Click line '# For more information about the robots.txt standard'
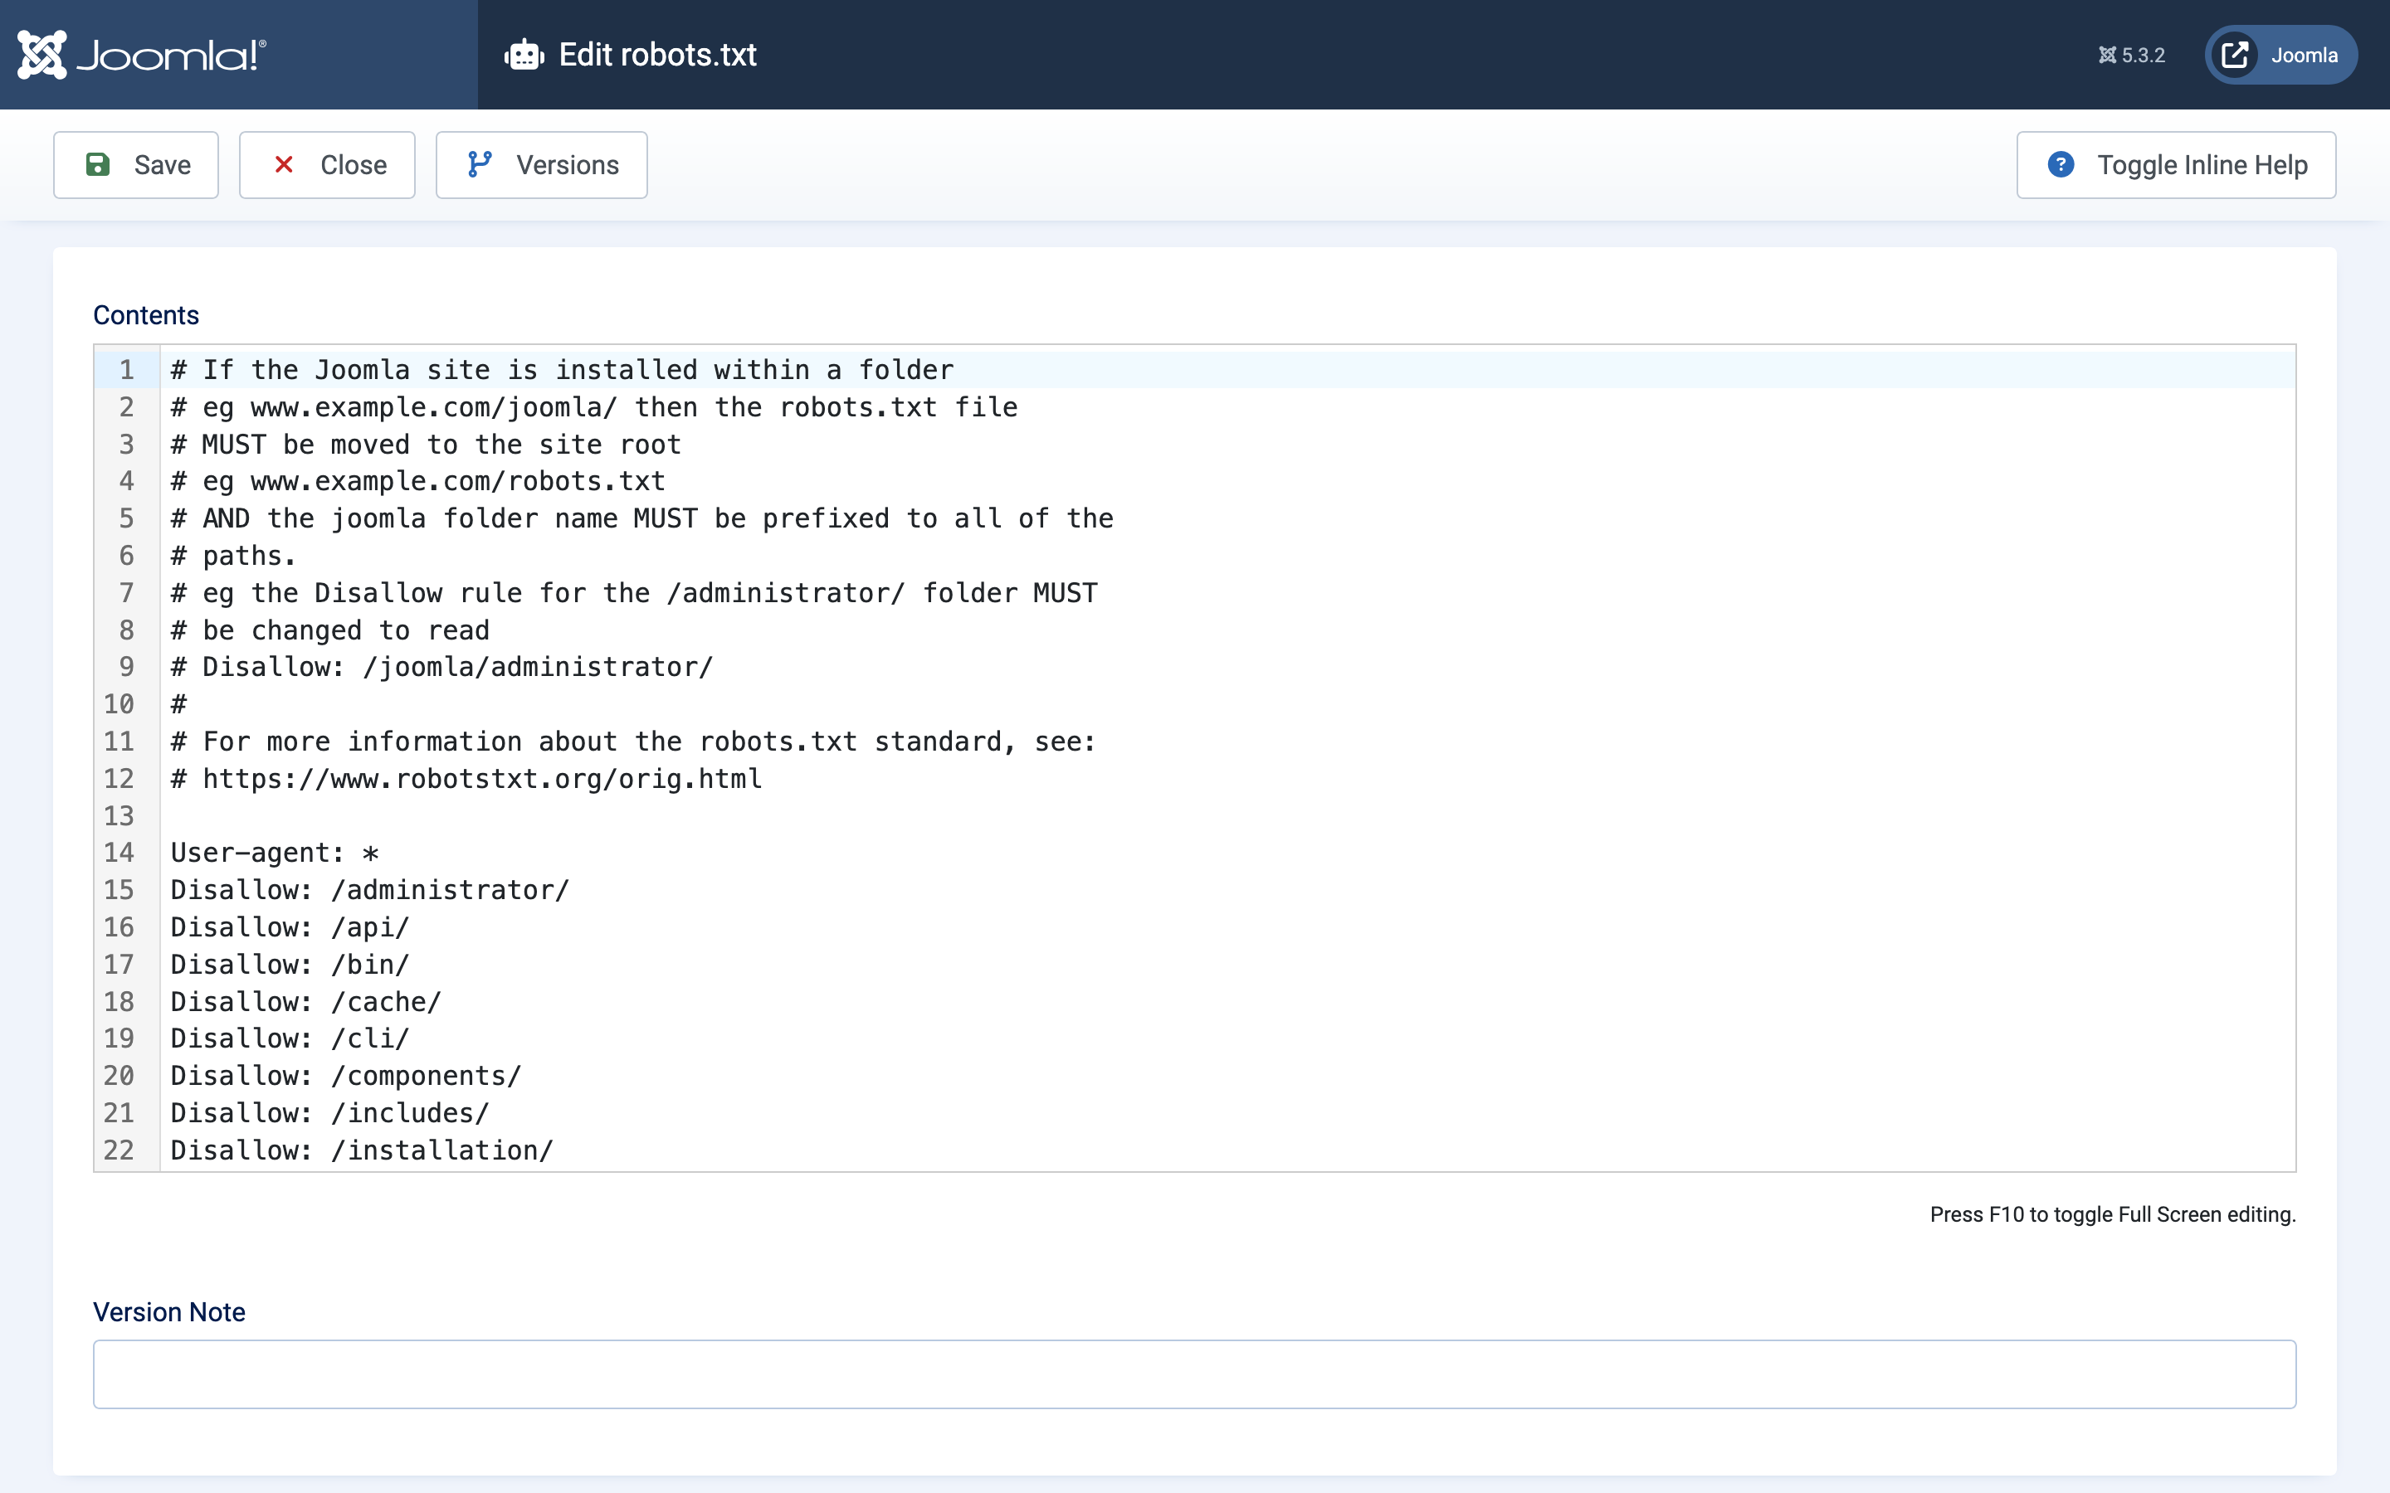This screenshot has width=2390, height=1493. pyautogui.click(x=633, y=742)
